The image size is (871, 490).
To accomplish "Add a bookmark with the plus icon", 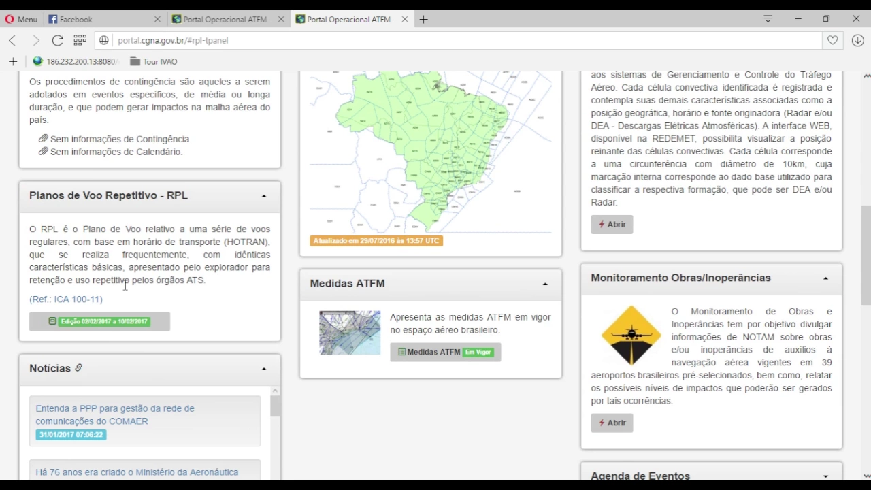I will pos(13,61).
